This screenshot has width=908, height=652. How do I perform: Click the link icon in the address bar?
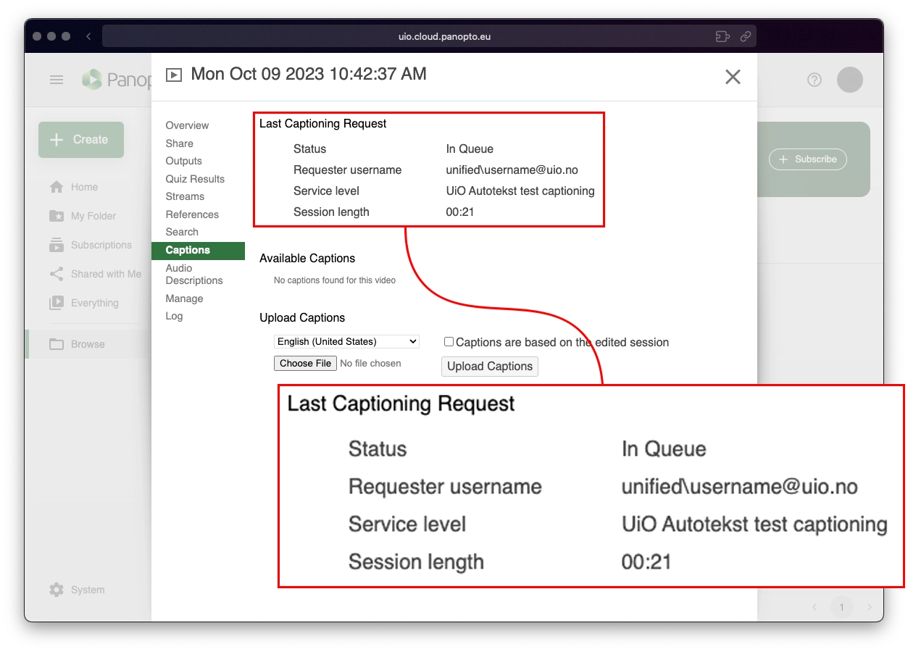pos(745,36)
